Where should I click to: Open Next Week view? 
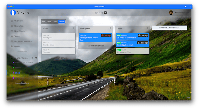[x=19, y=26]
